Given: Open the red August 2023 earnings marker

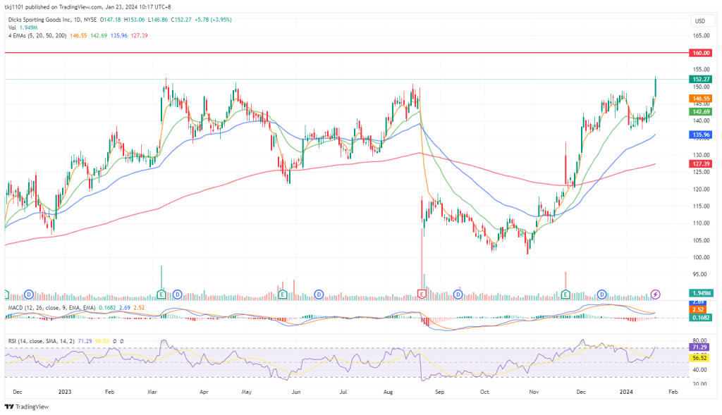Looking at the screenshot, I should click(x=422, y=294).
